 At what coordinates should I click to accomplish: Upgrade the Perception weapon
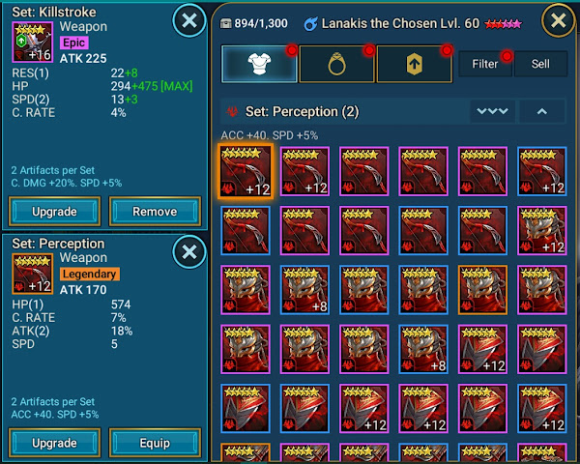tap(54, 443)
